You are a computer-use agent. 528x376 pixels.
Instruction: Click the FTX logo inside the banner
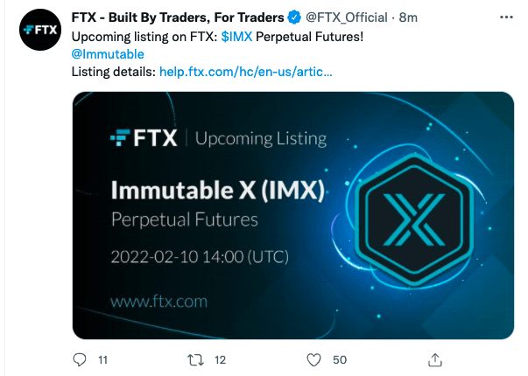(144, 138)
